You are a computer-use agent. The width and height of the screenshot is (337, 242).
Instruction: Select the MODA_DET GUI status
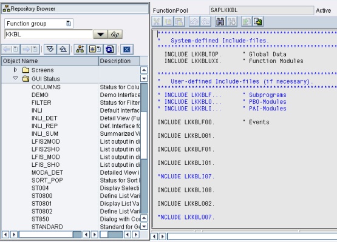point(47,172)
